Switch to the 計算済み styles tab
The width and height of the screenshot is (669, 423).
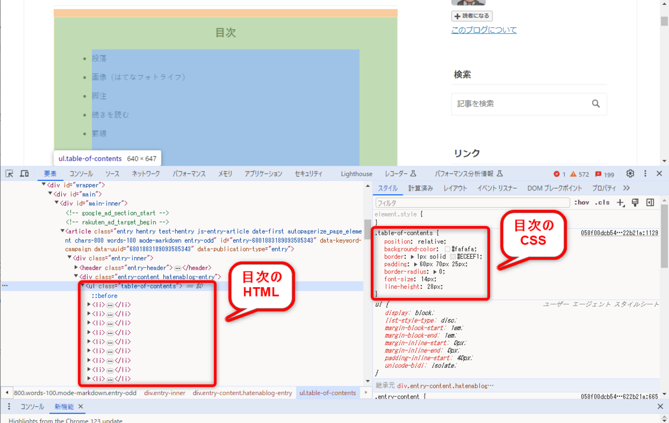[421, 188]
